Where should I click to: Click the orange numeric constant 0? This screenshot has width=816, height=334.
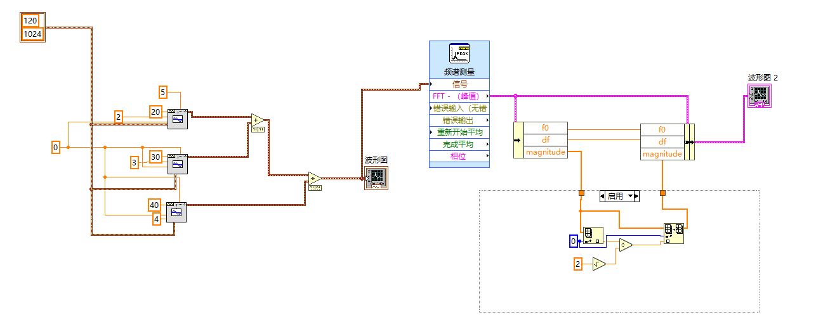56,148
